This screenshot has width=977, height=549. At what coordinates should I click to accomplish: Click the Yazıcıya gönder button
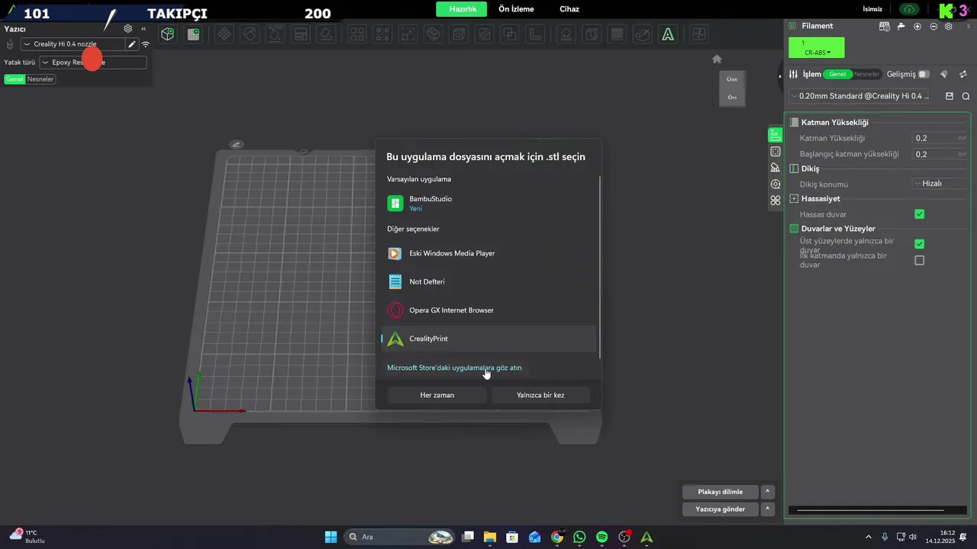720,509
